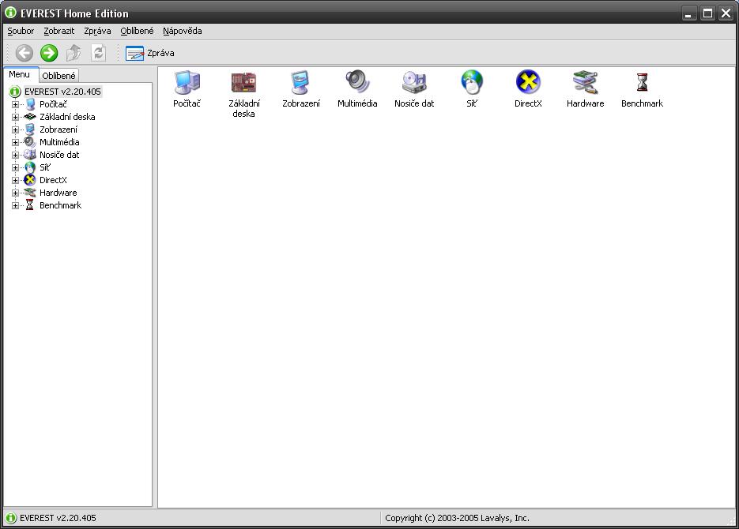Select the EVEREST v2.20.405 root tree node
This screenshot has width=739, height=529.
(62, 92)
